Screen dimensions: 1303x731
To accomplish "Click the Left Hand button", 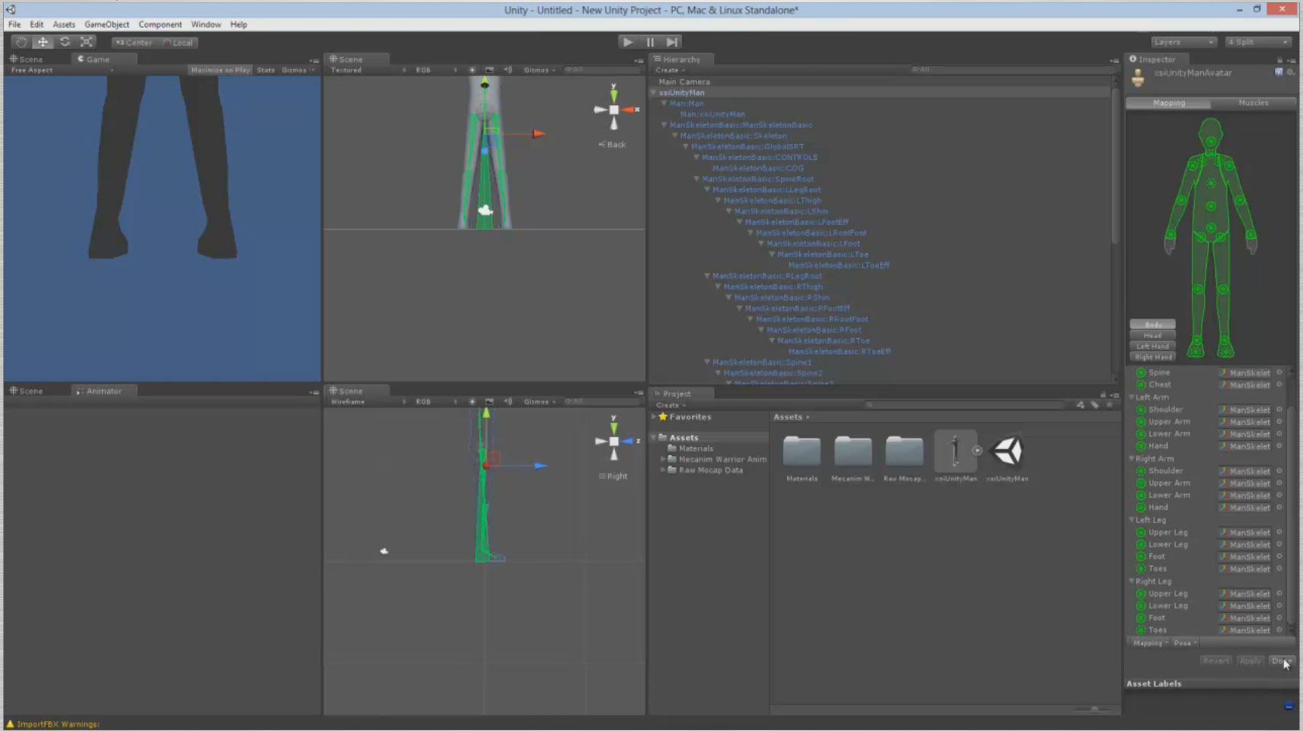I will coord(1152,346).
